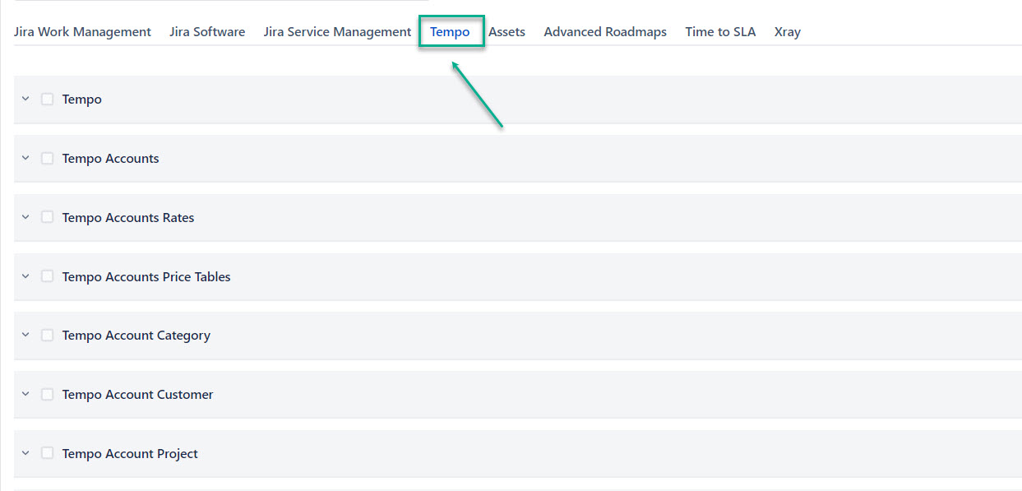The image size is (1022, 491).
Task: Click the highlighted Tempo tab
Action: click(x=450, y=32)
